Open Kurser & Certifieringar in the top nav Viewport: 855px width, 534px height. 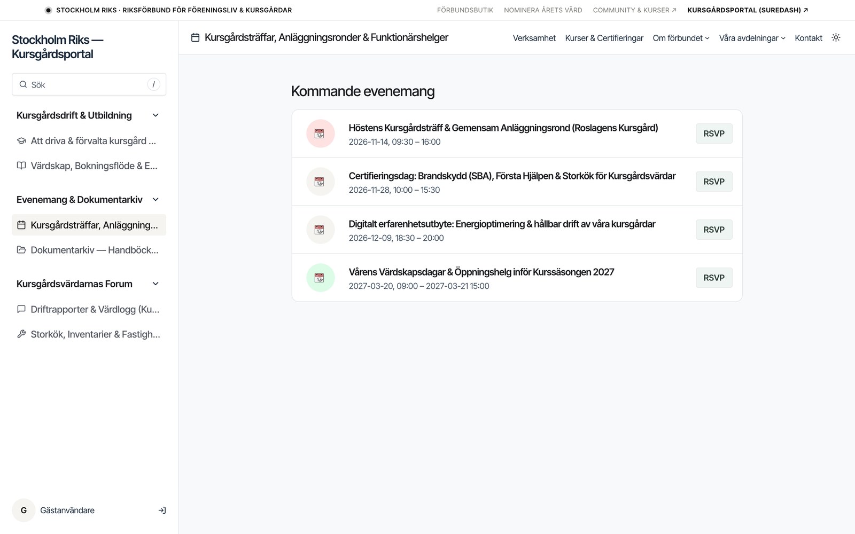604,38
